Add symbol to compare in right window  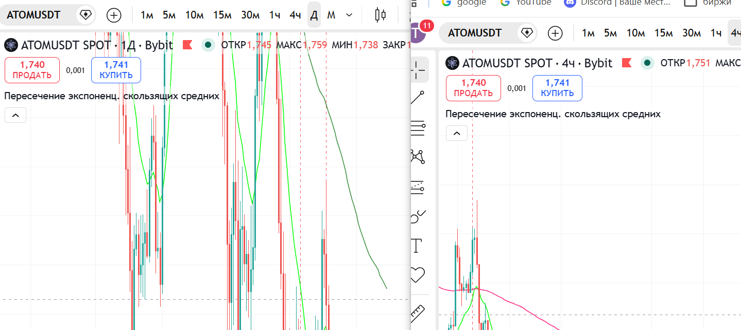tap(555, 33)
